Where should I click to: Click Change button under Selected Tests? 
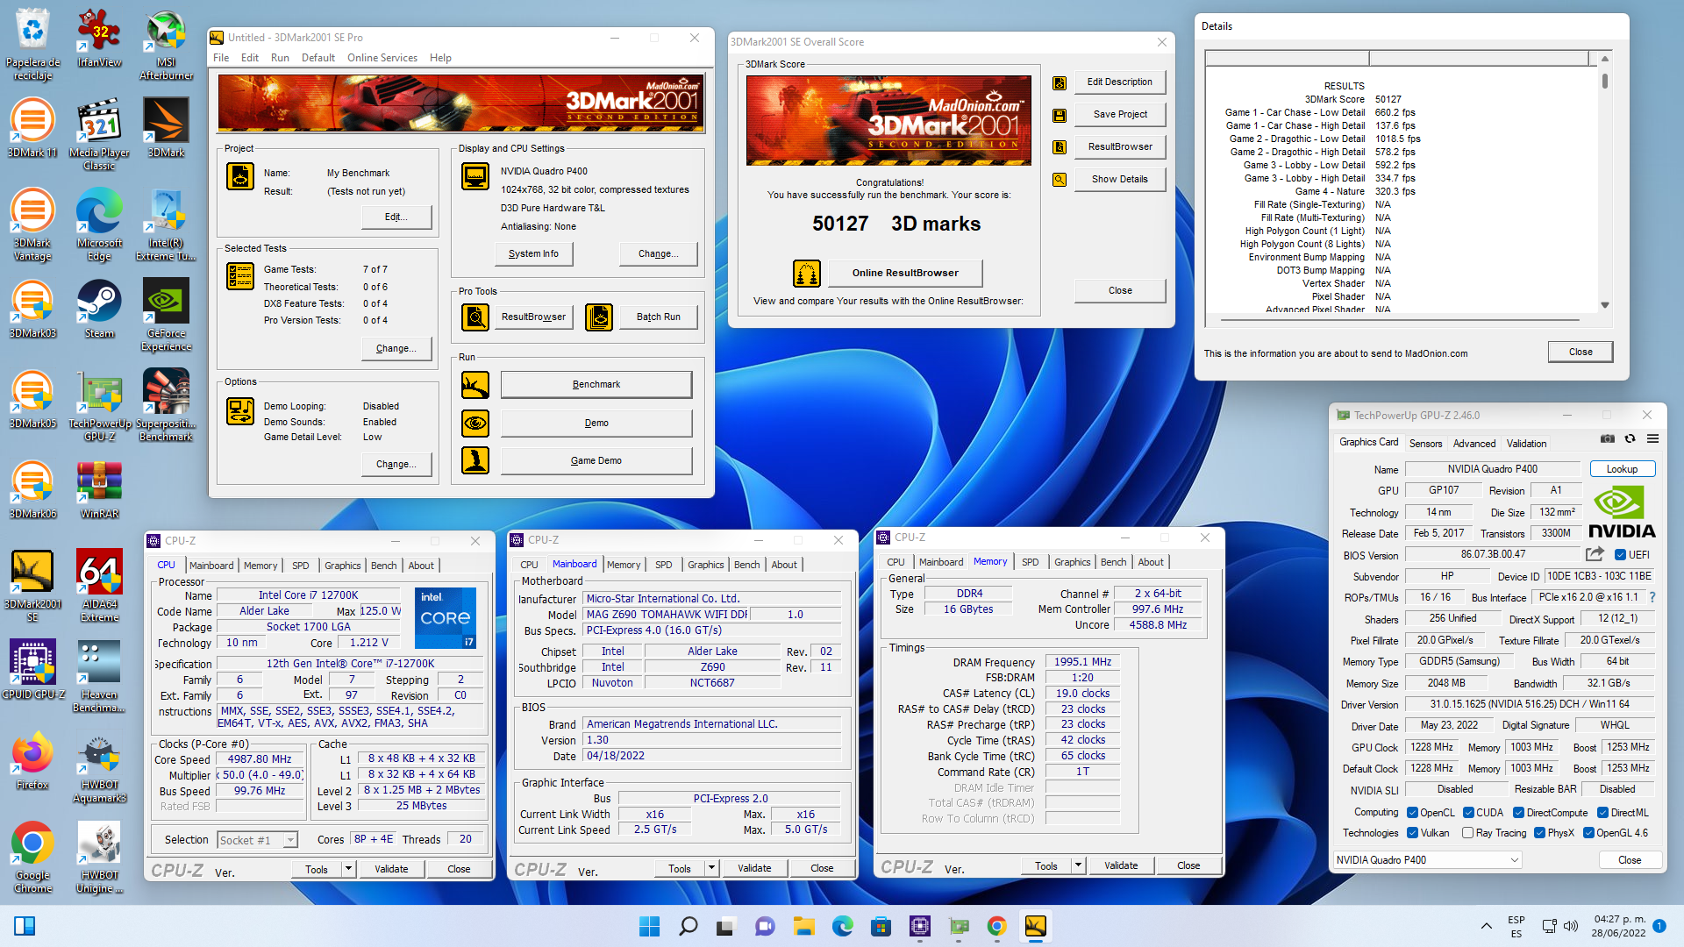(396, 348)
